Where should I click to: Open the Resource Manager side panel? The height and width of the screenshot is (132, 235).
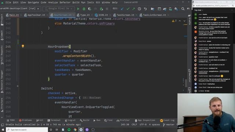coord(2,81)
